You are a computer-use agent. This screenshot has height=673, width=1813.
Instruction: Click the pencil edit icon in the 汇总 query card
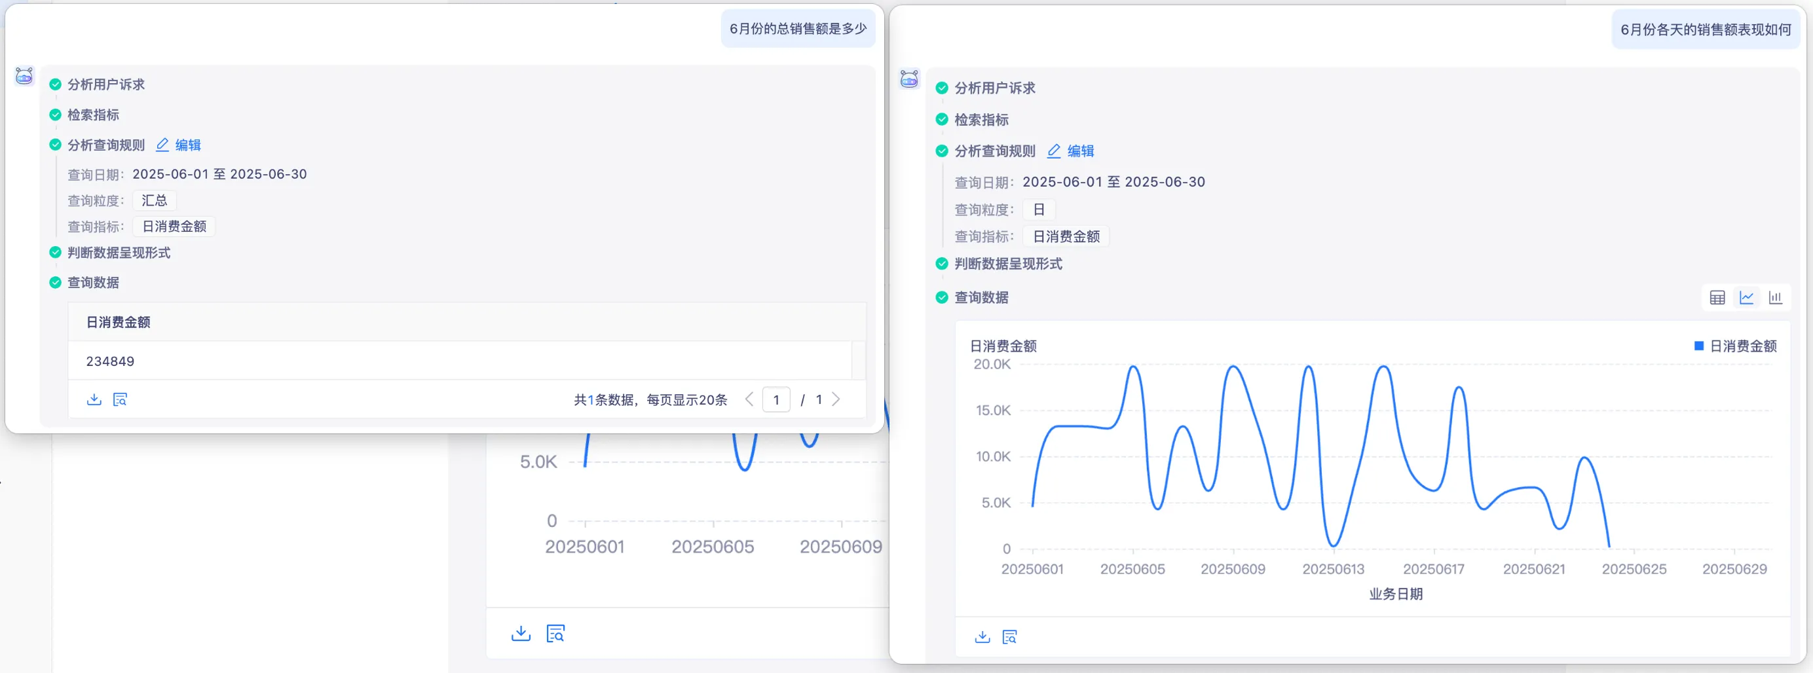pos(162,145)
